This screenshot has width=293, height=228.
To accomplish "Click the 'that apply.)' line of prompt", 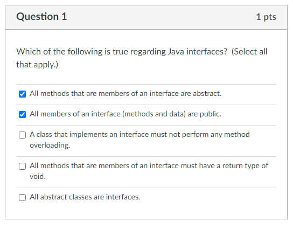I will pyautogui.click(x=37, y=65).
